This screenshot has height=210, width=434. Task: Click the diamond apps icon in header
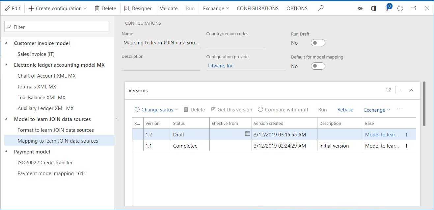[360, 9]
